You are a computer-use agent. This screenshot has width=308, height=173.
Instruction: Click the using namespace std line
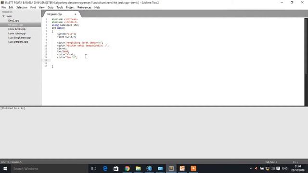pyautogui.click(x=65, y=25)
